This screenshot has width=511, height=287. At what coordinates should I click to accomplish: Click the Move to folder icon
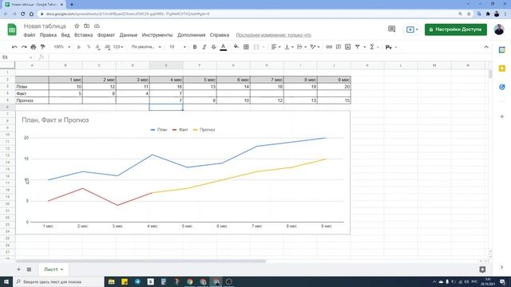(87, 26)
